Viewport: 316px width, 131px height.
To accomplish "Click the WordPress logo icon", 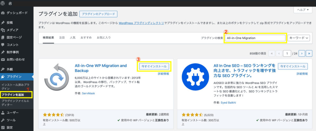I will 3,3.
